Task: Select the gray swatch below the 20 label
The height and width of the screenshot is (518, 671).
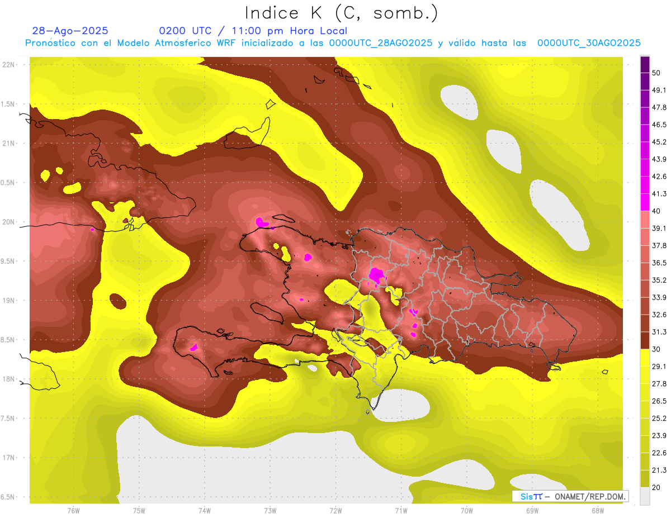Action: click(645, 496)
